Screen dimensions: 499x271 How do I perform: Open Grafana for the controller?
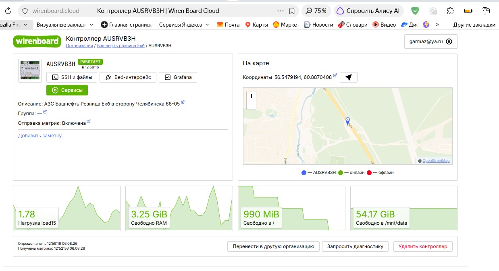coord(178,77)
